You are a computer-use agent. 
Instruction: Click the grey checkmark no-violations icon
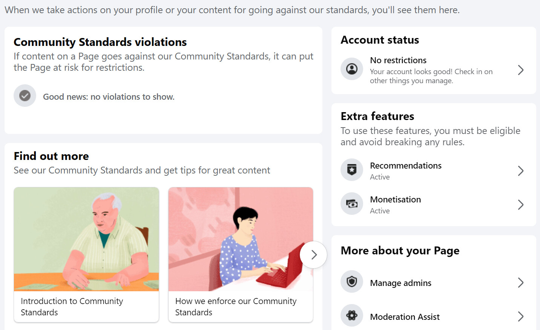(25, 96)
